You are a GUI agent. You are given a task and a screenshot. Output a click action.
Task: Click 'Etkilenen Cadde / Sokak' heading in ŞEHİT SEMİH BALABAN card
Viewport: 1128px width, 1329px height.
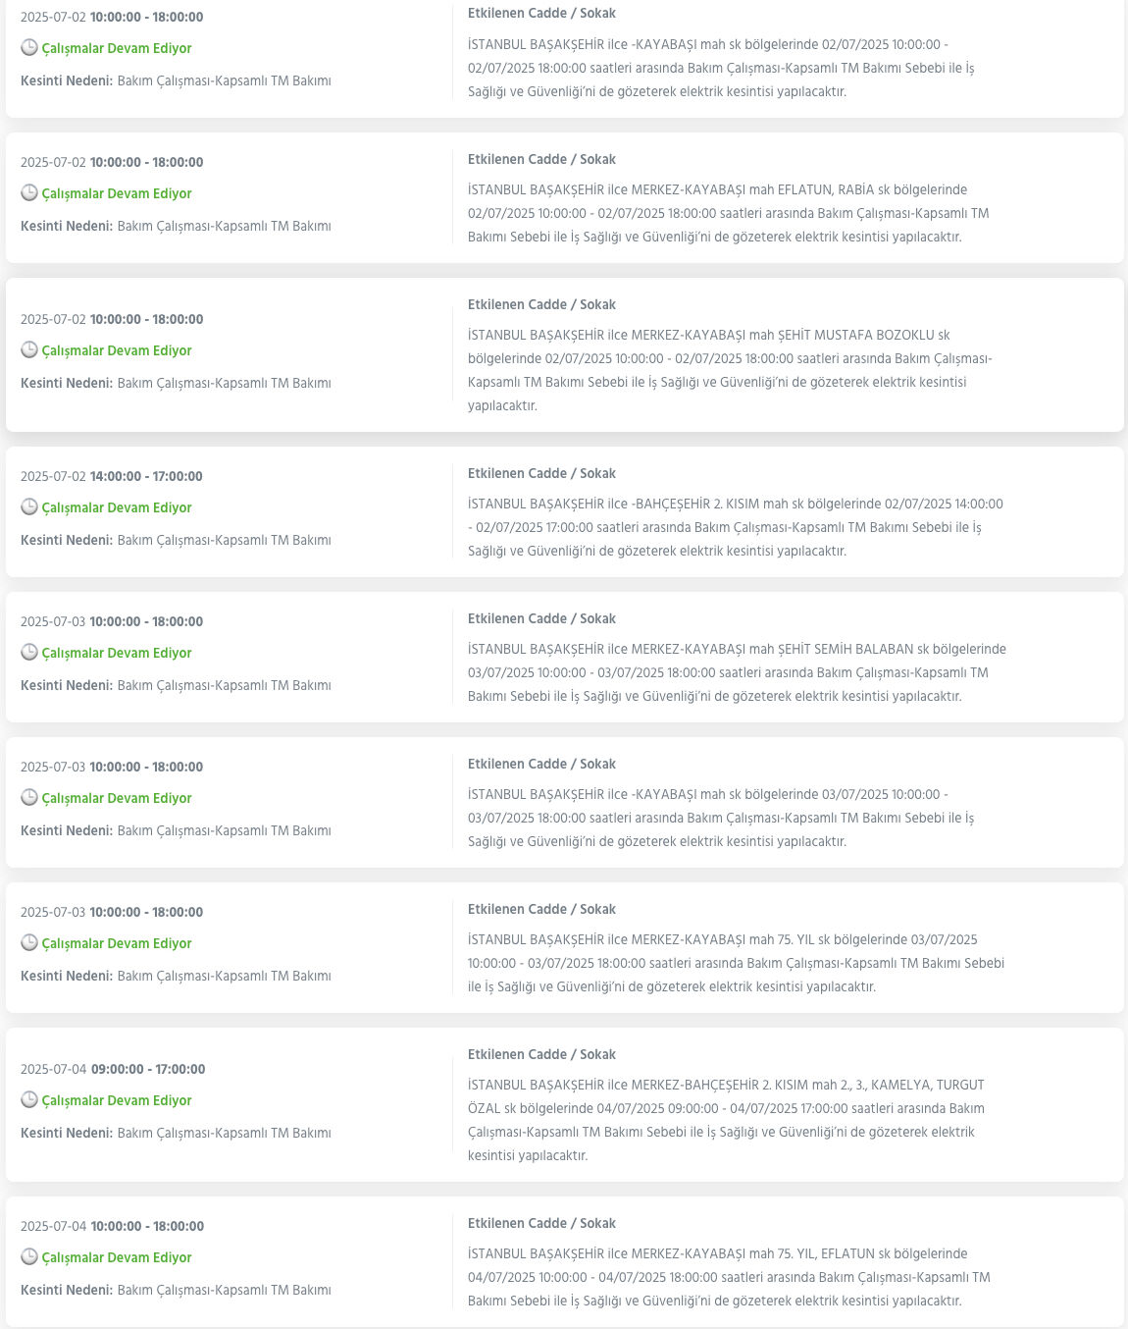click(541, 618)
